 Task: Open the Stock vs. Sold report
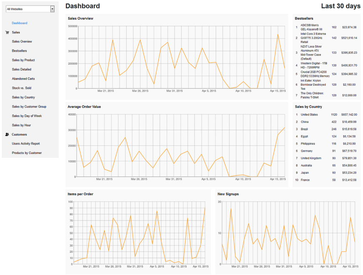point(22,88)
